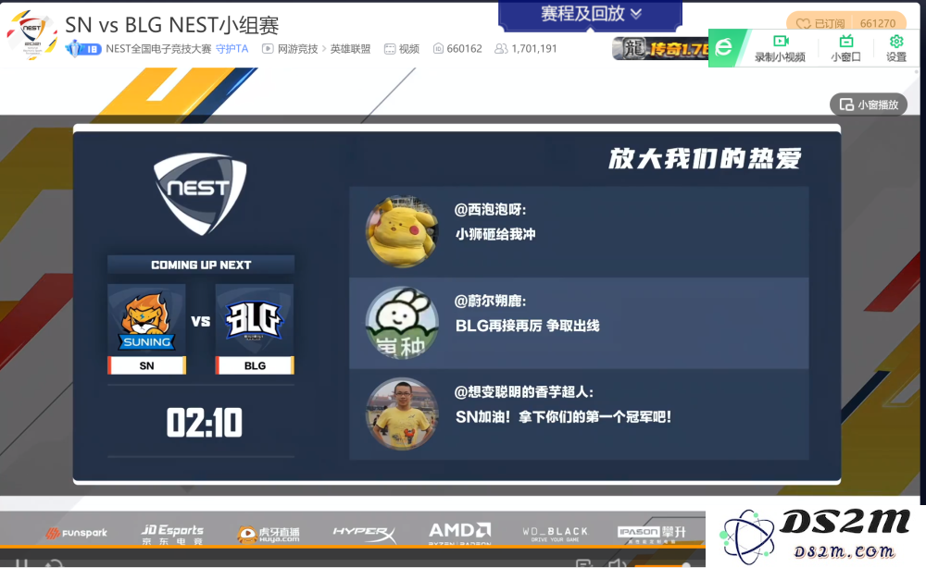Go to the 网游竞技 category
This screenshot has width=926, height=568.
[x=297, y=49]
